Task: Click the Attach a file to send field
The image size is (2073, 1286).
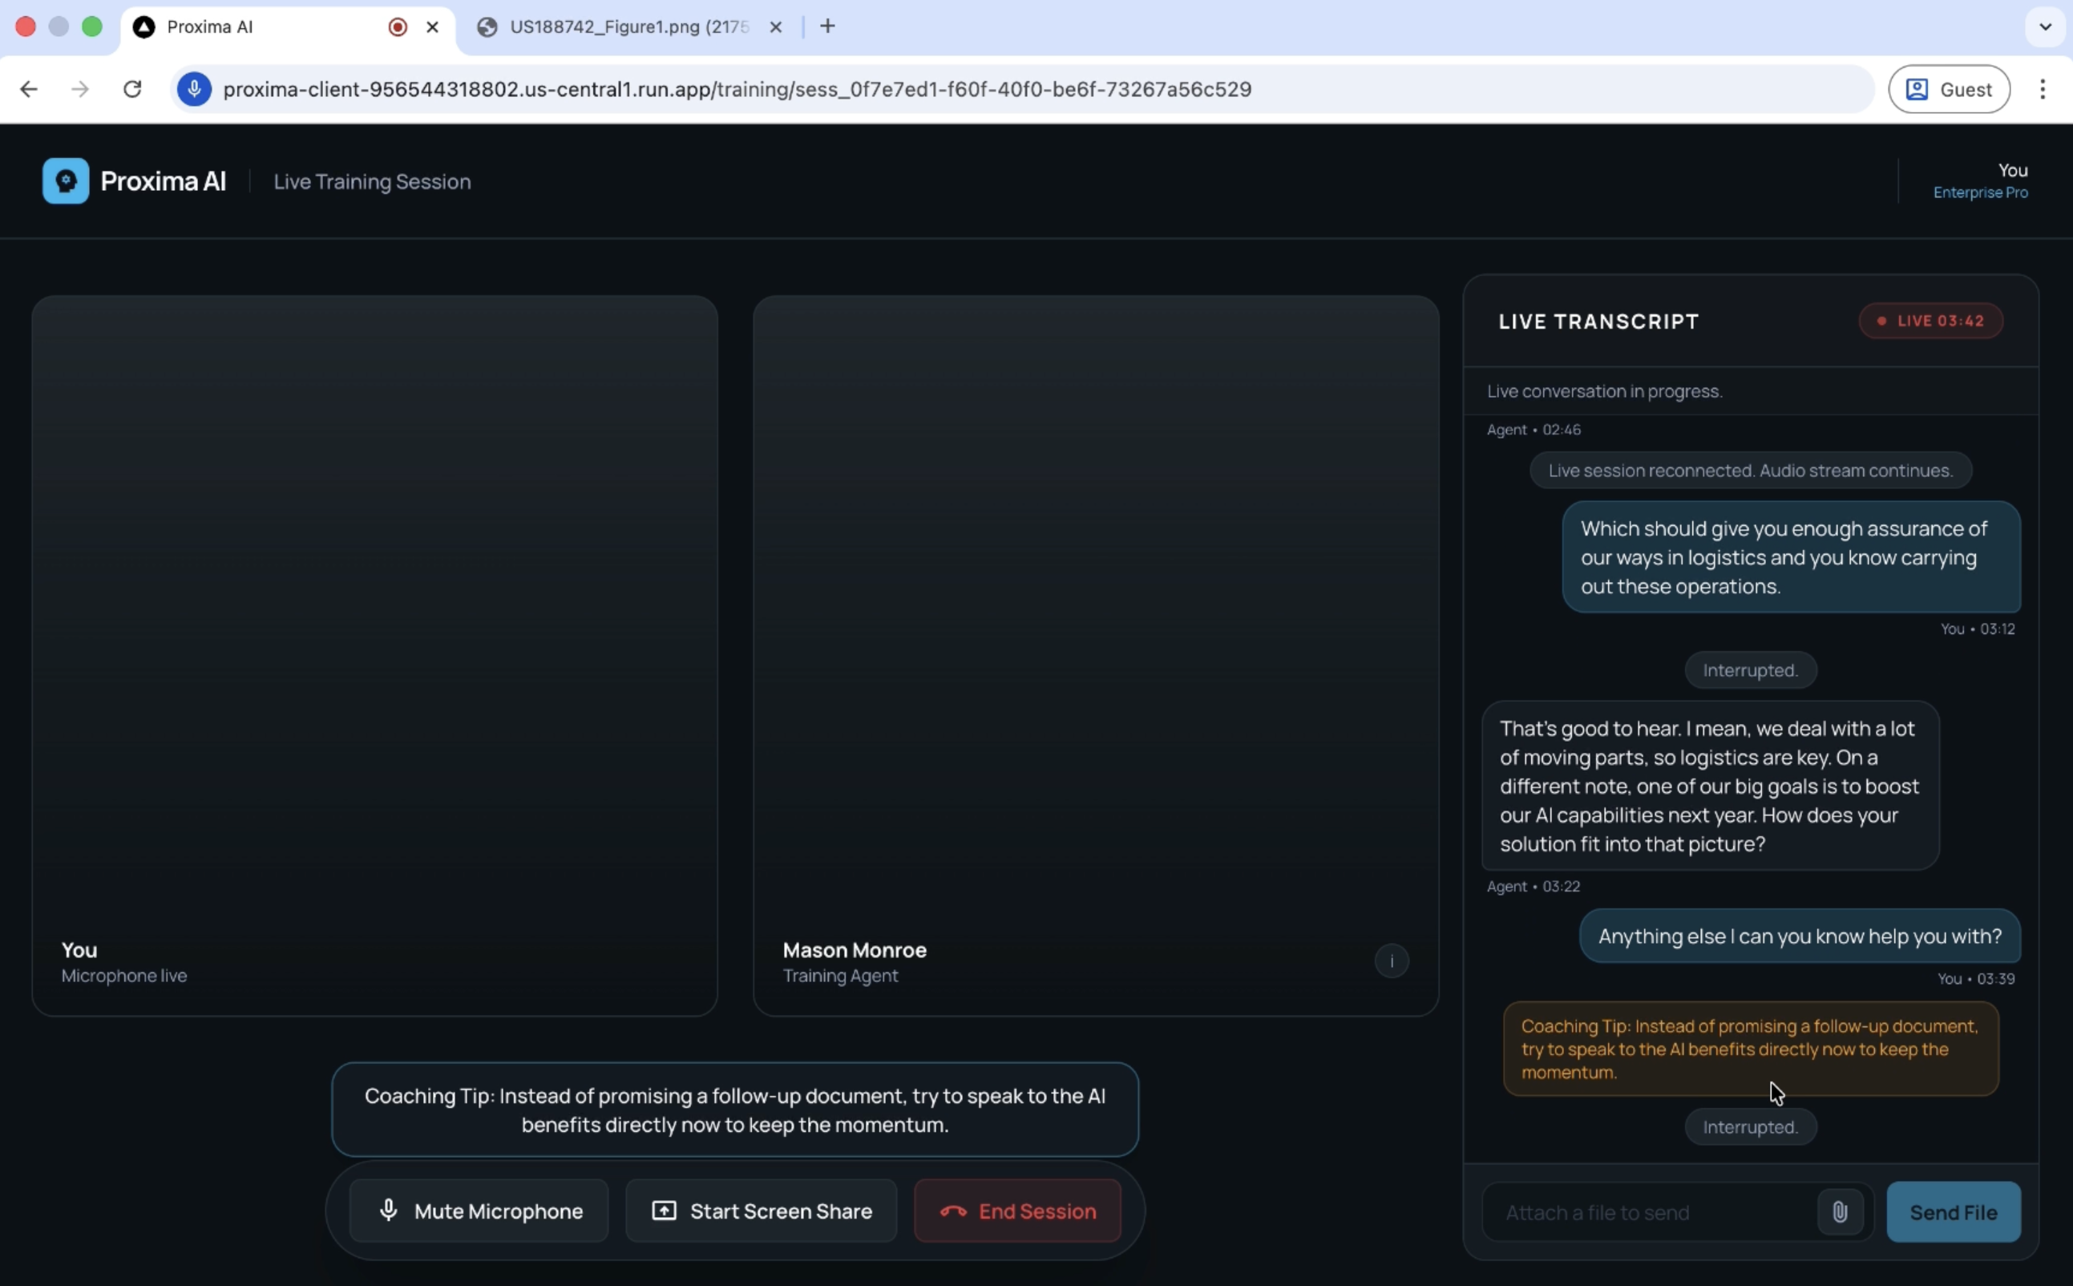Action: pos(1650,1212)
